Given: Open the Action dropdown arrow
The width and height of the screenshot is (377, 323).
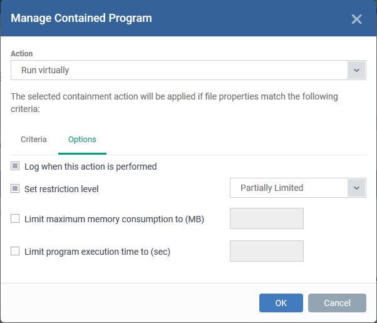Looking at the screenshot, I should tap(356, 70).
